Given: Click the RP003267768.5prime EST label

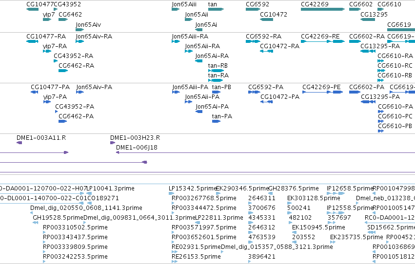Looking at the screenshot, I should coord(204,198).
